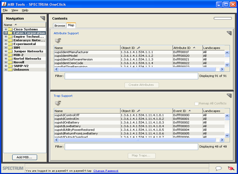Select the Eaton Corporation folder icon
238x174 pixels.
10,33
